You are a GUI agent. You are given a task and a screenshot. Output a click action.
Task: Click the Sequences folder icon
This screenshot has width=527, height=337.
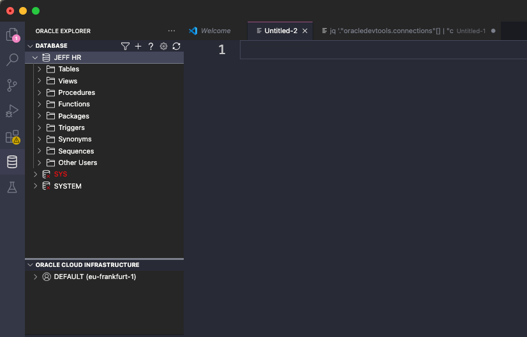coord(50,151)
